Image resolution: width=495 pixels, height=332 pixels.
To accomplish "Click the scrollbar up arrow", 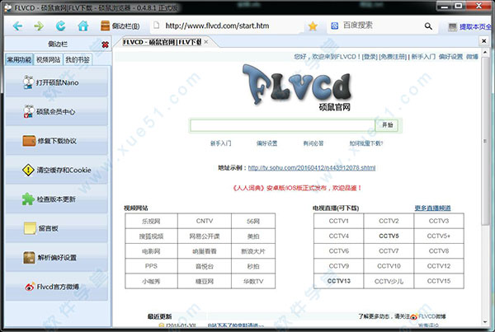I will 485,52.
